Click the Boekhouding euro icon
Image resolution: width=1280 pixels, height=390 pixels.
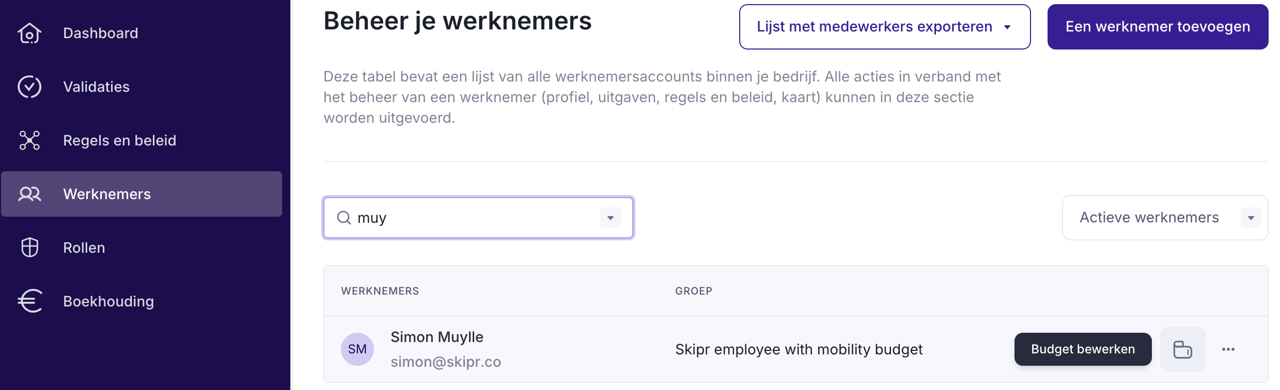click(x=29, y=301)
